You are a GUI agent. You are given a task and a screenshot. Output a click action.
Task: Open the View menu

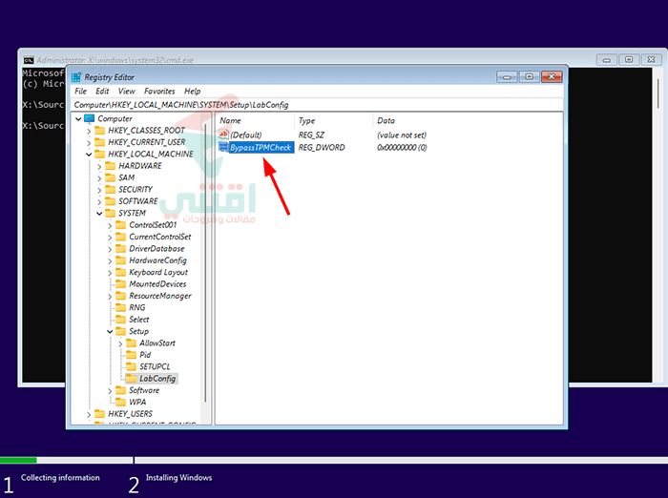tap(127, 92)
